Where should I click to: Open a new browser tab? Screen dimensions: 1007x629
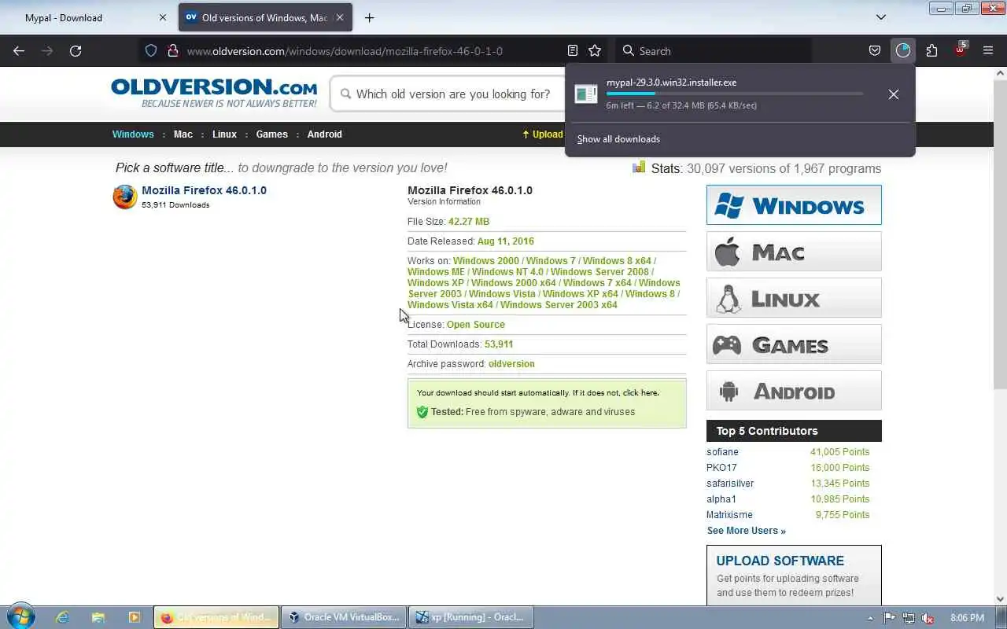(369, 17)
